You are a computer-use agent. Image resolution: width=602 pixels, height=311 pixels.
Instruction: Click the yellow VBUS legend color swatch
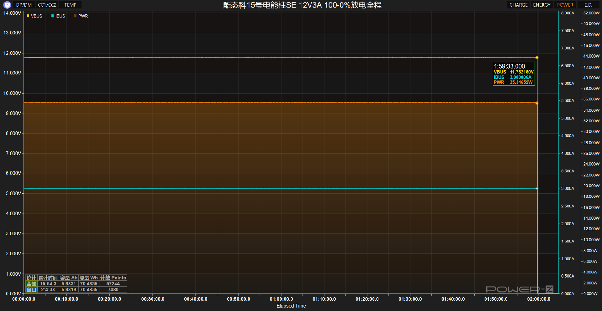tap(28, 16)
